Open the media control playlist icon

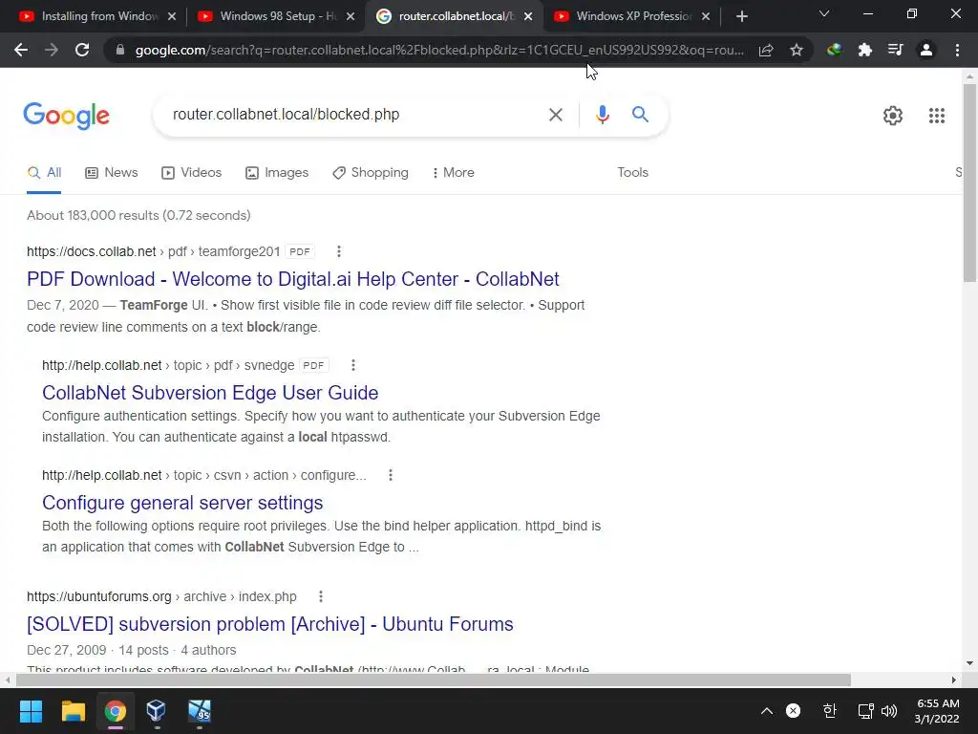click(895, 50)
